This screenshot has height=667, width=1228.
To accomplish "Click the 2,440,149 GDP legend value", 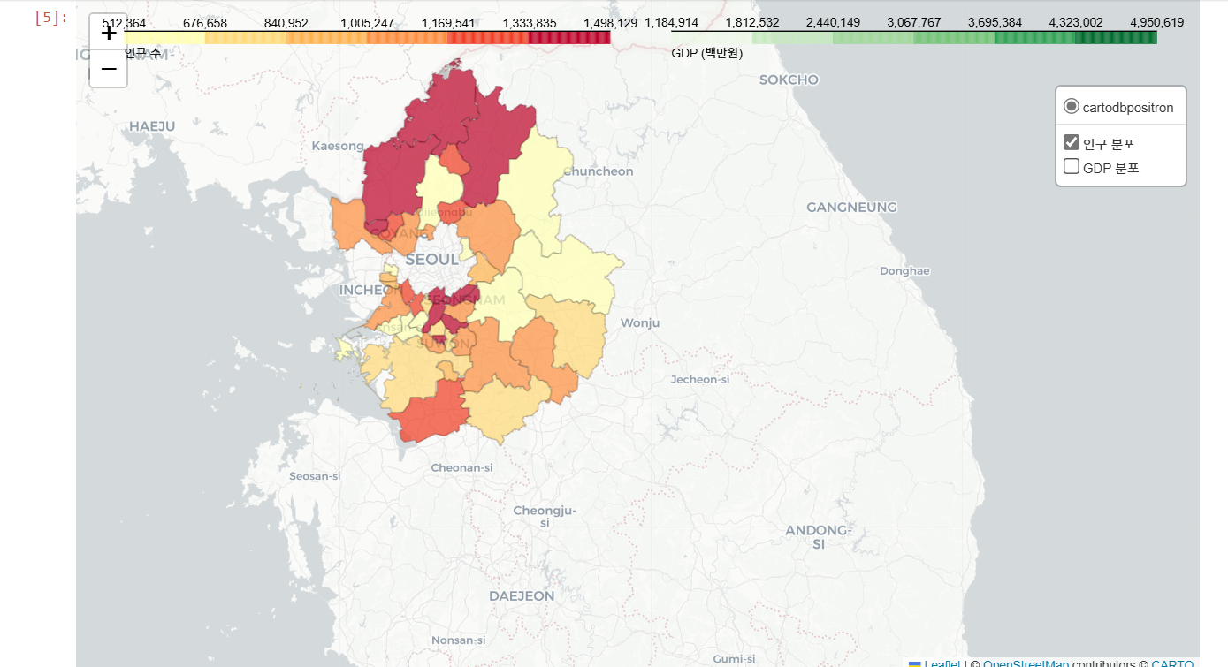I will (834, 23).
